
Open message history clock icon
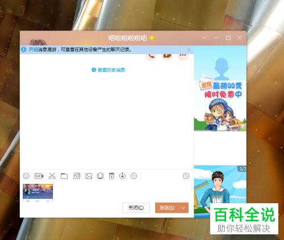pos(186,176)
